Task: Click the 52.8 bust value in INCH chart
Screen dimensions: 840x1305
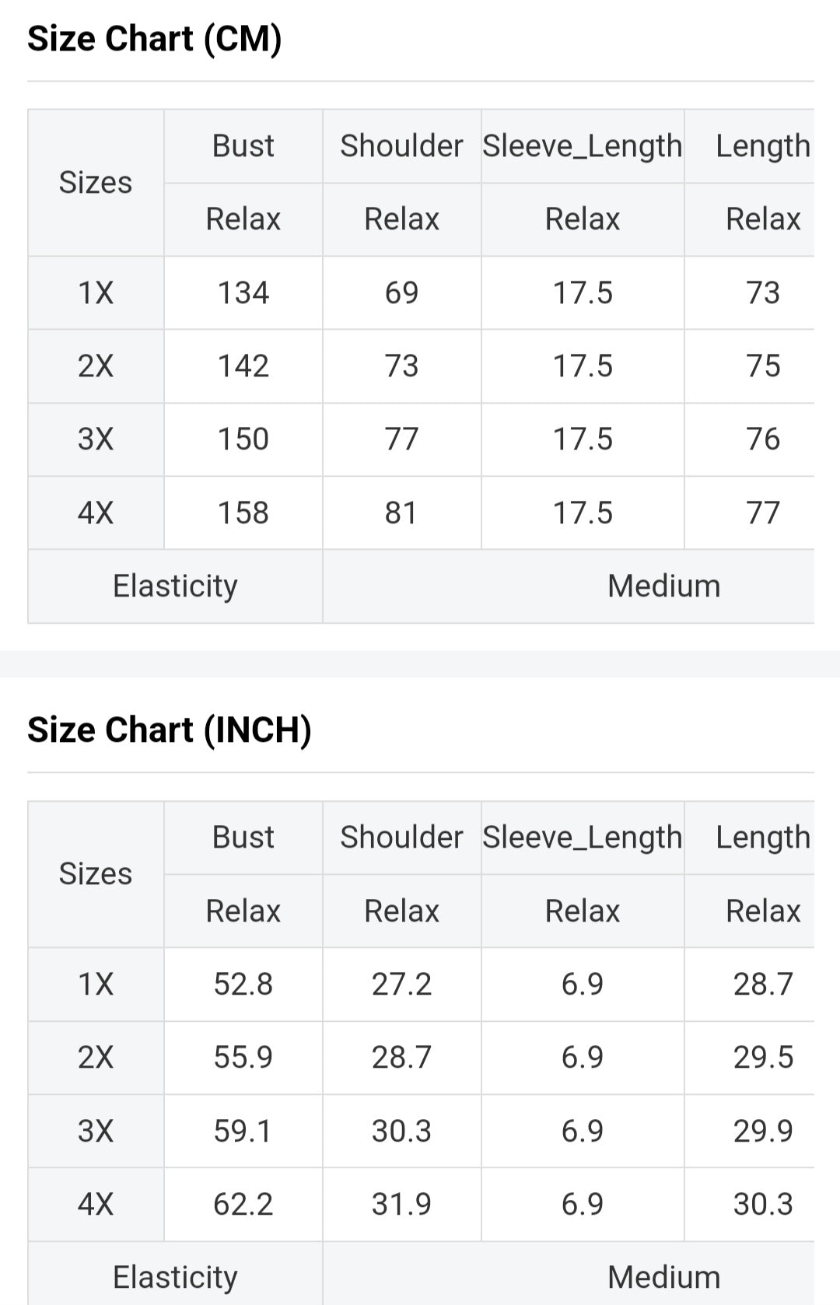Action: coord(243,985)
